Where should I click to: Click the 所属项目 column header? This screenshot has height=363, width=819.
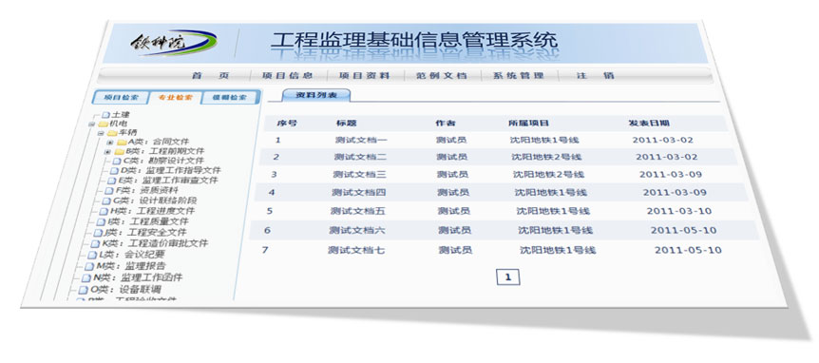pos(528,124)
